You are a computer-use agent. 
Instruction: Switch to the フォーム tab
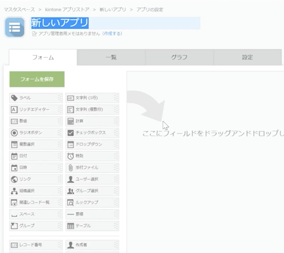coord(43,57)
